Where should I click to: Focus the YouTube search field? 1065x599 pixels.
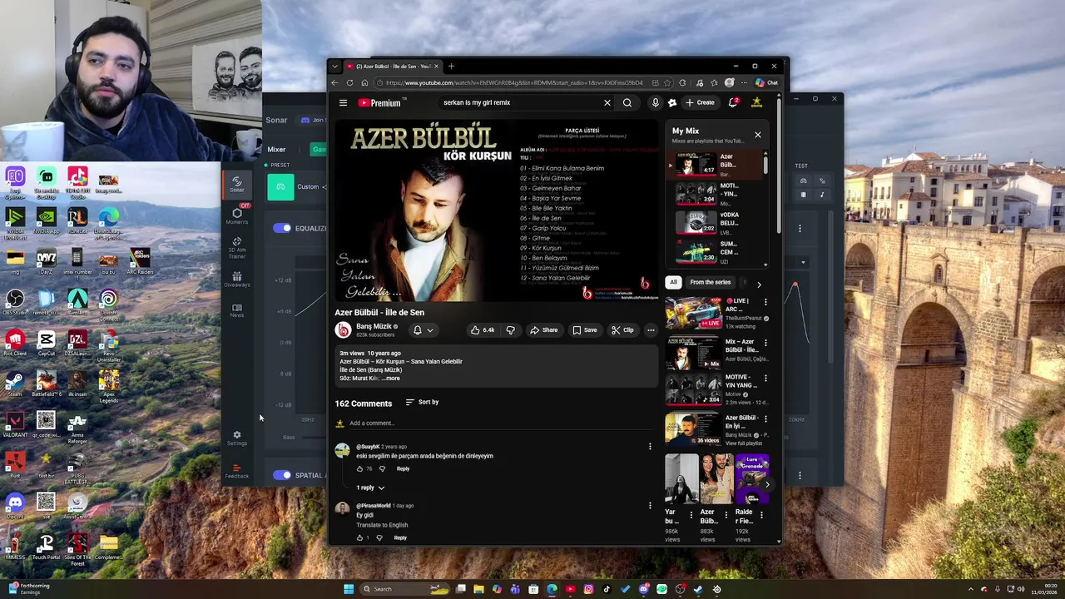(x=521, y=102)
